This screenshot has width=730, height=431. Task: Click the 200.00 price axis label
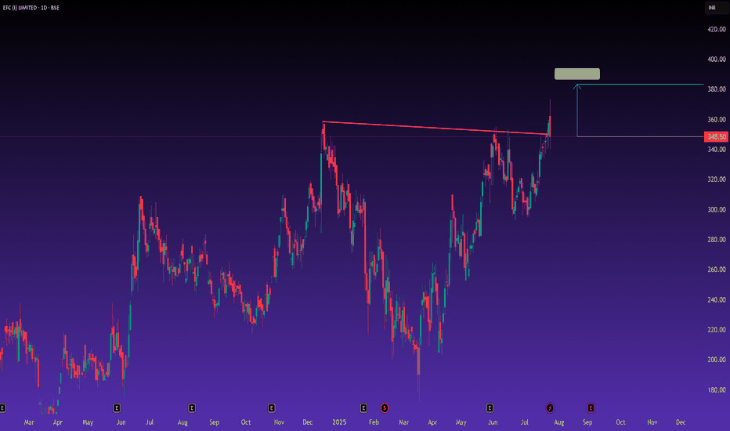coord(717,360)
